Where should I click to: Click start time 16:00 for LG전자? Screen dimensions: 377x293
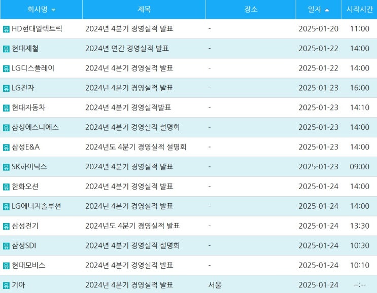(x=359, y=88)
